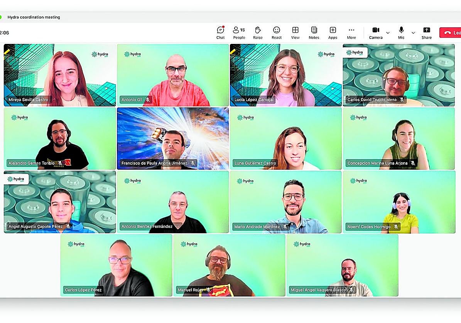The width and height of the screenshot is (461, 323).
Task: Share your screen with Share icon
Action: [426, 32]
